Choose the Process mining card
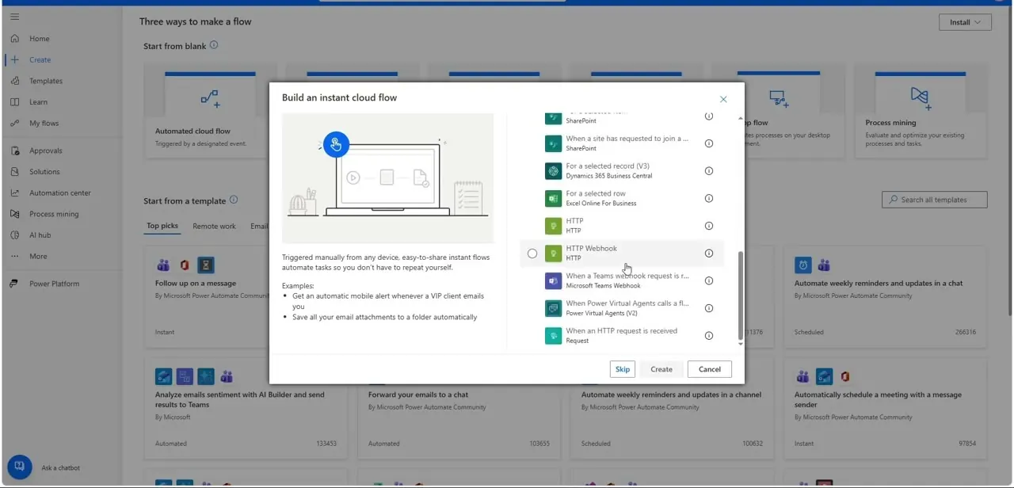Image resolution: width=1014 pixels, height=488 pixels. 920,110
